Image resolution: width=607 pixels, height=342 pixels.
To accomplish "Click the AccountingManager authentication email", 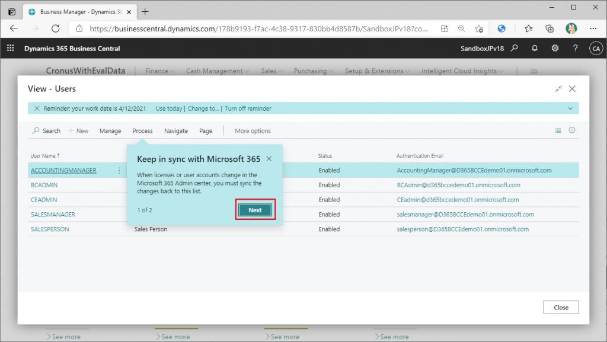I will 474,170.
